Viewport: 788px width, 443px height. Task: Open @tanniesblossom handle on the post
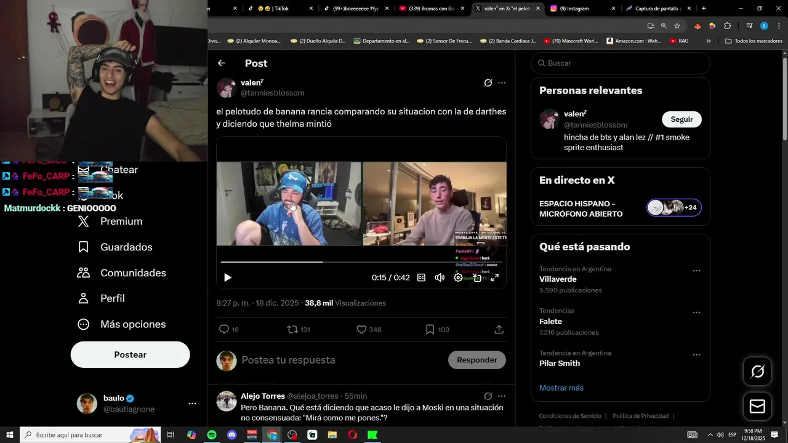tap(272, 93)
